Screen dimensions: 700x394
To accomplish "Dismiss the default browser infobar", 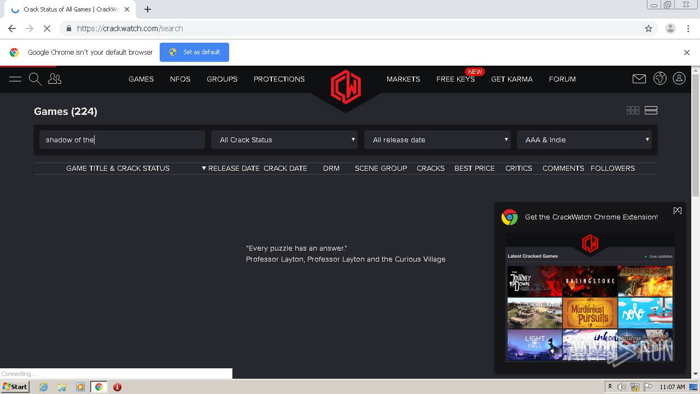I will pyautogui.click(x=687, y=53).
